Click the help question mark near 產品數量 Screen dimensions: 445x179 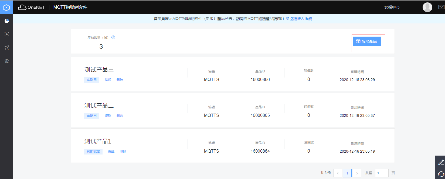[113, 37]
